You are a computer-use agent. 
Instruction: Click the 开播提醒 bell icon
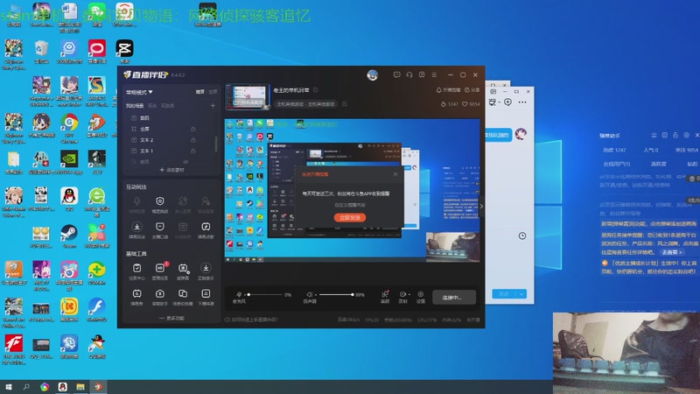pyautogui.click(x=438, y=90)
